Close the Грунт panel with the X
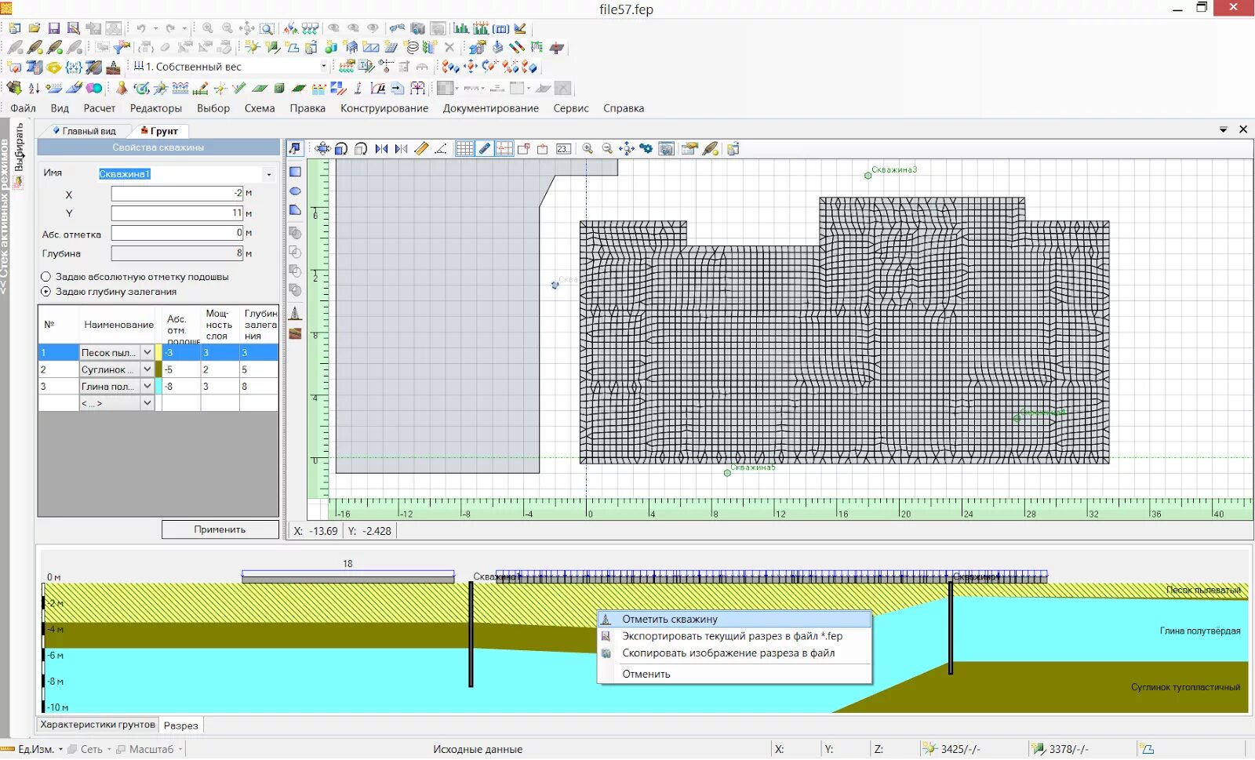The image size is (1255, 760). point(1243,129)
